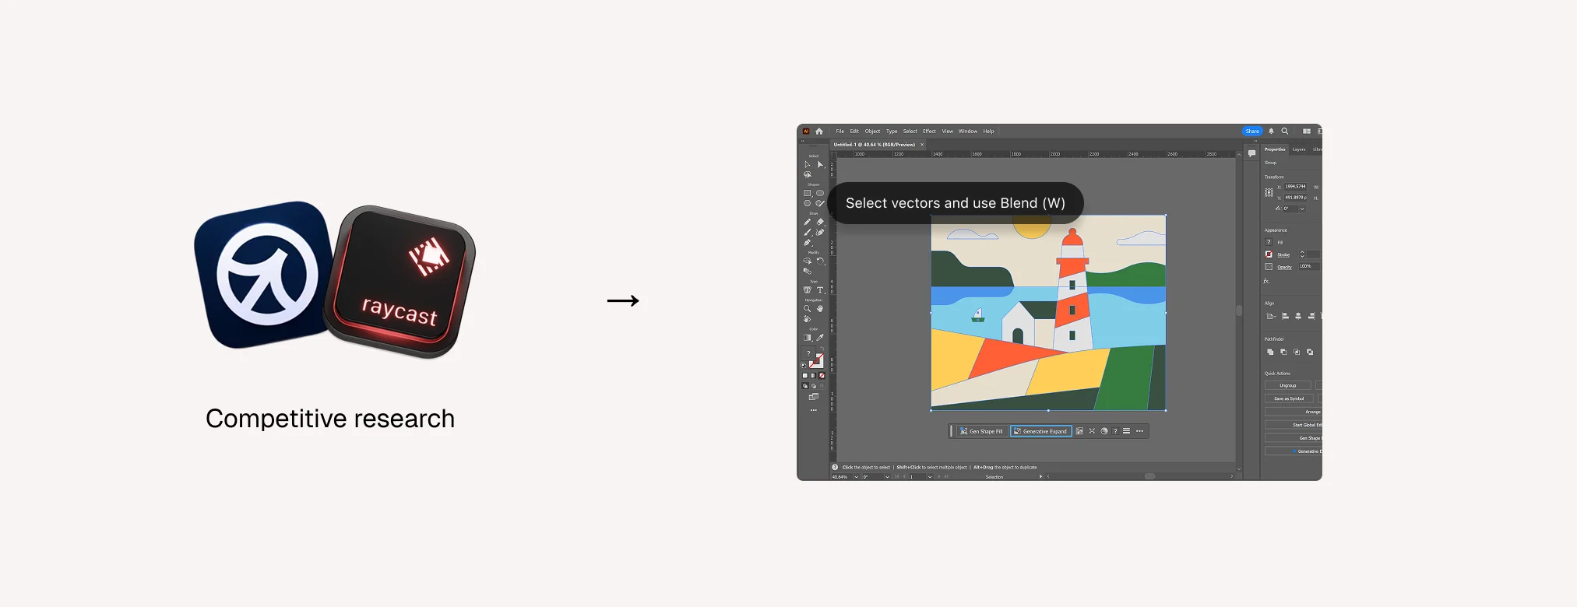
Task: Click the notification bell icon
Action: click(x=1271, y=132)
